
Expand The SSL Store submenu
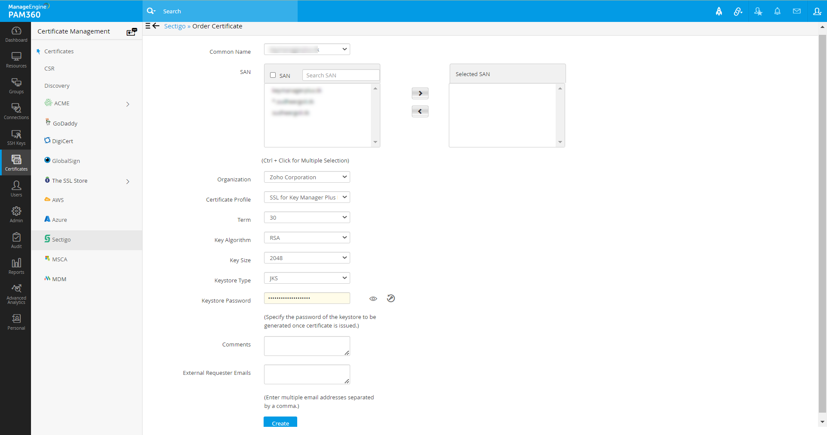point(128,181)
